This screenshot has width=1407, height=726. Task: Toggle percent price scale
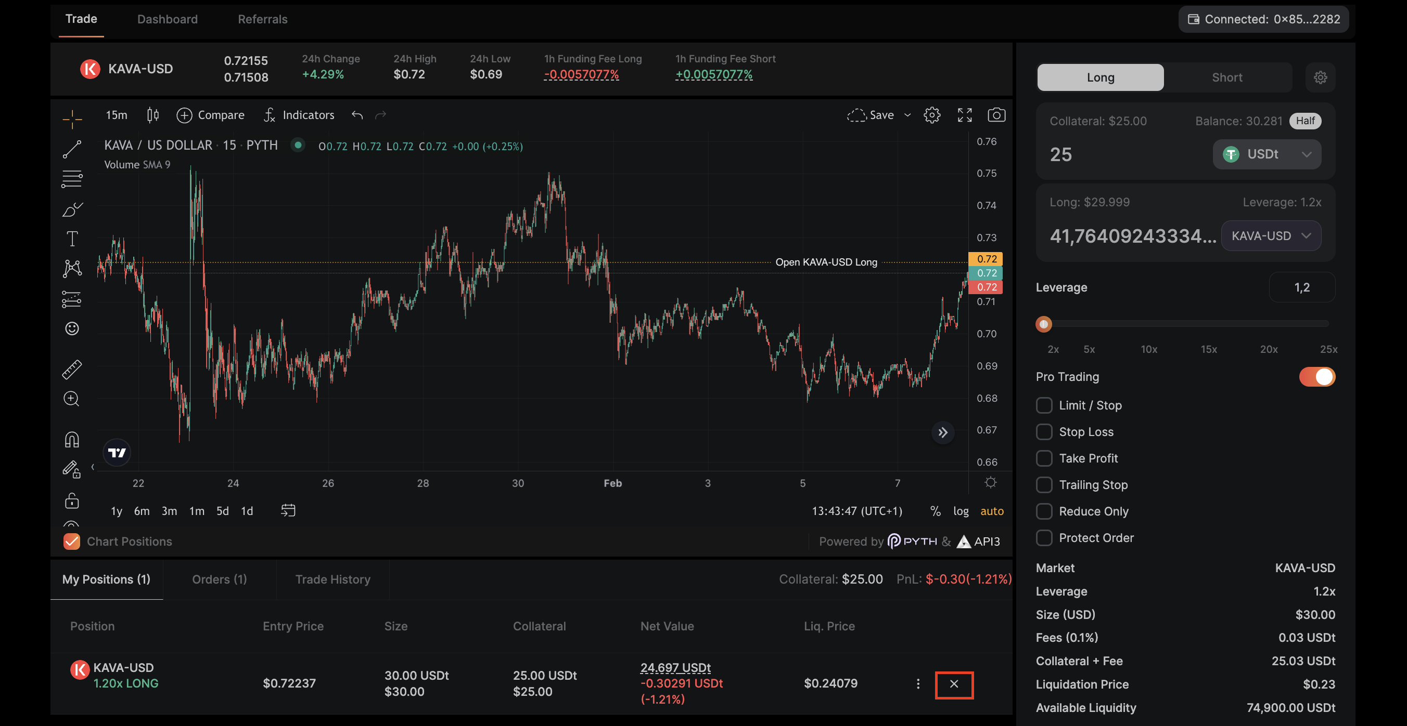tap(936, 511)
